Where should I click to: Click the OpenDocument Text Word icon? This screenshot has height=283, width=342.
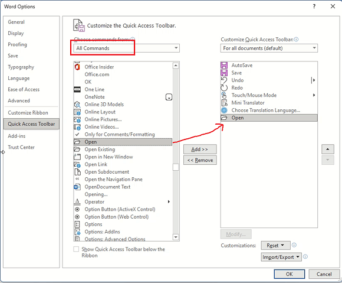[77, 187]
